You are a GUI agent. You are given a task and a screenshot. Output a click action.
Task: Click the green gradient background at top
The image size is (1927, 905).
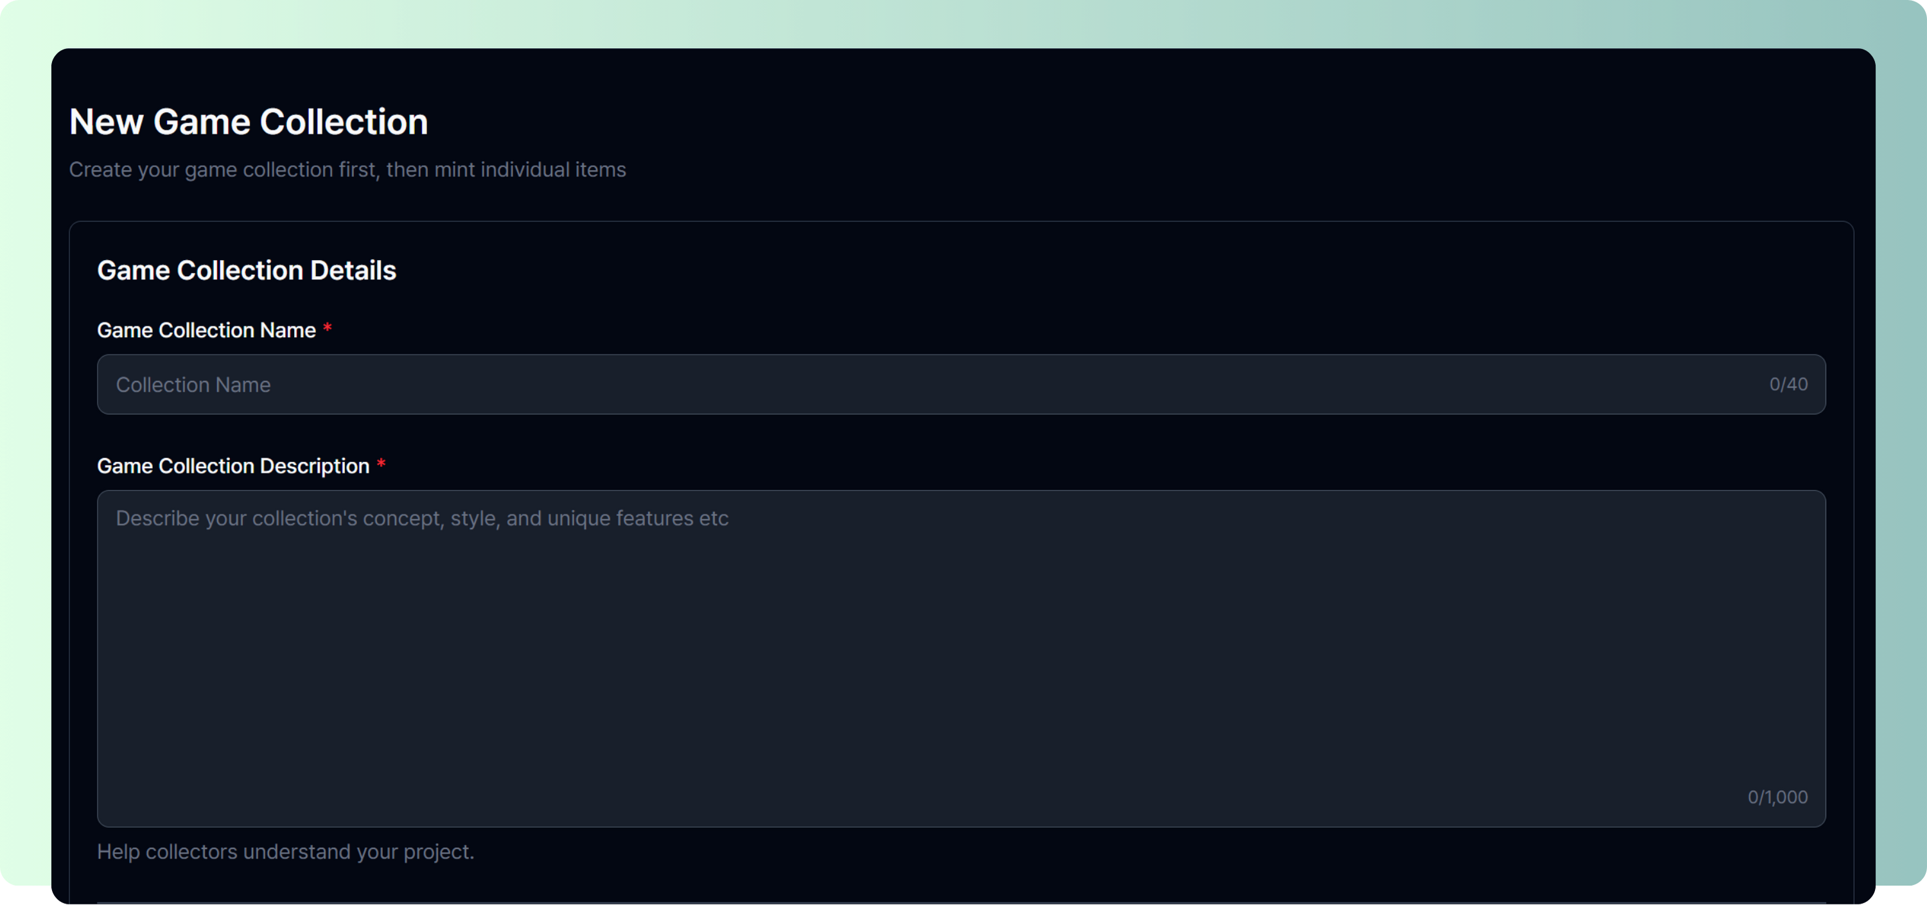tap(963, 22)
